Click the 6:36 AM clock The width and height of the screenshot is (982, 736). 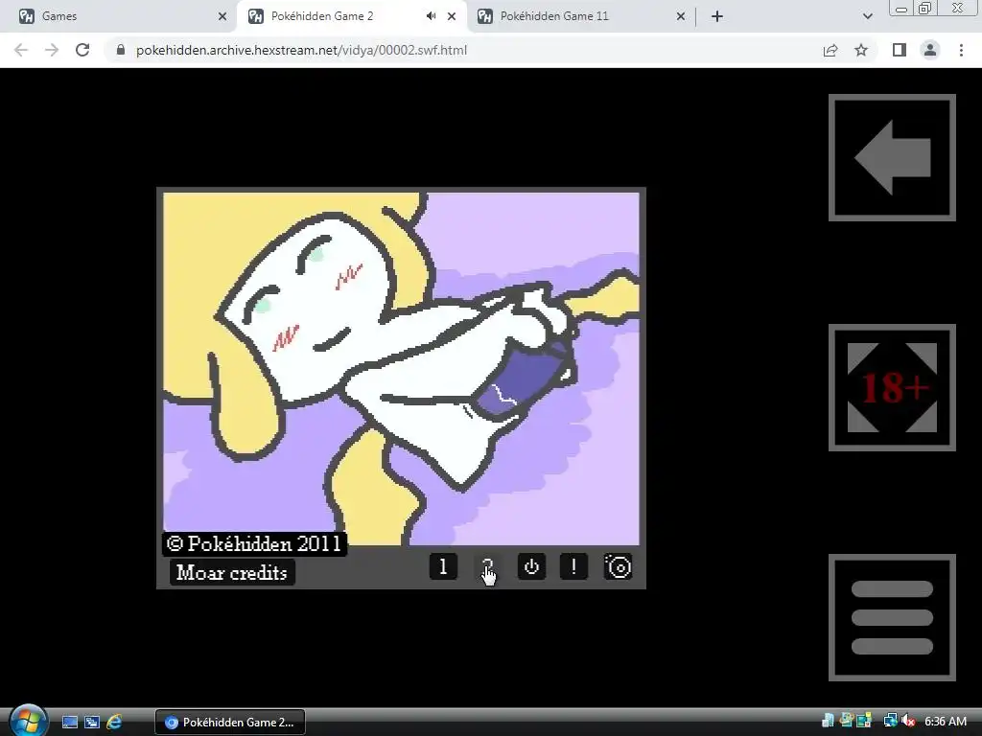(946, 721)
